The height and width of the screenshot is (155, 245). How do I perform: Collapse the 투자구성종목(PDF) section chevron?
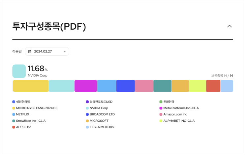pyautogui.click(x=230, y=26)
